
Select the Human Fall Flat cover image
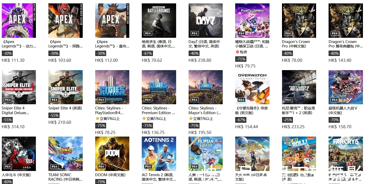pos(206,154)
